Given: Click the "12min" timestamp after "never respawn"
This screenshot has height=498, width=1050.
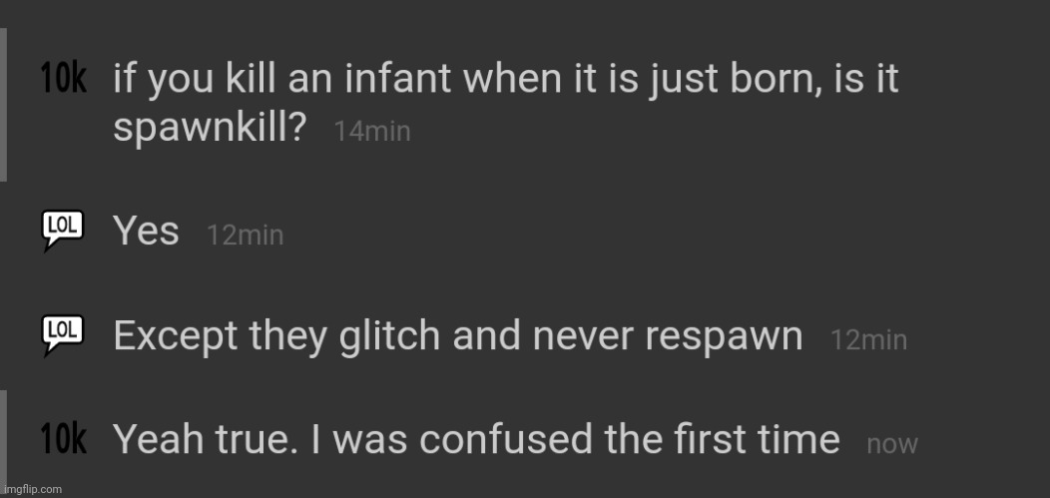Looking at the screenshot, I should pos(868,340).
